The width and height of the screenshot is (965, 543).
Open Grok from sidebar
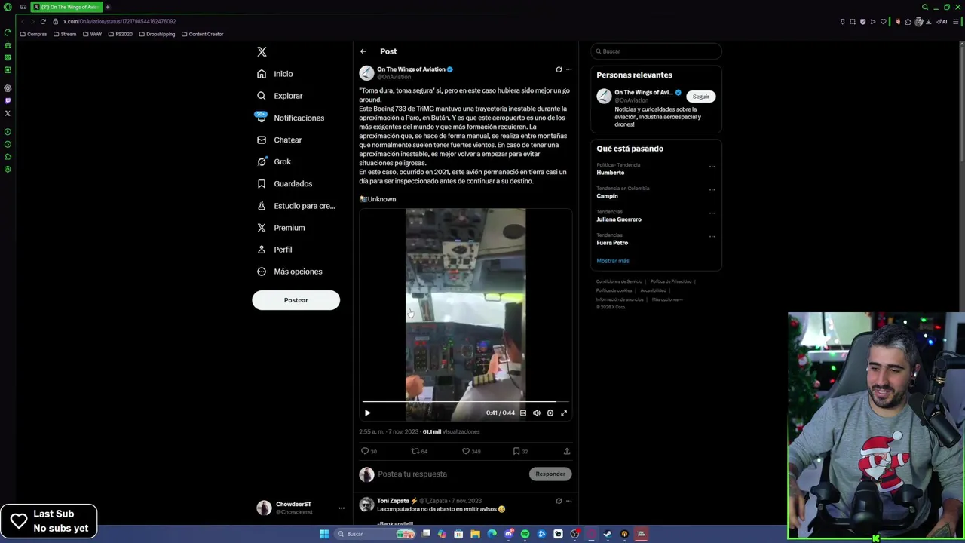point(274,161)
